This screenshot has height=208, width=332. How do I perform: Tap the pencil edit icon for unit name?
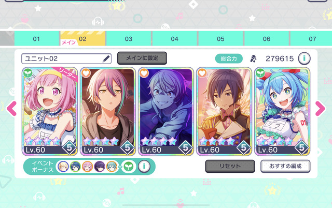point(106,58)
